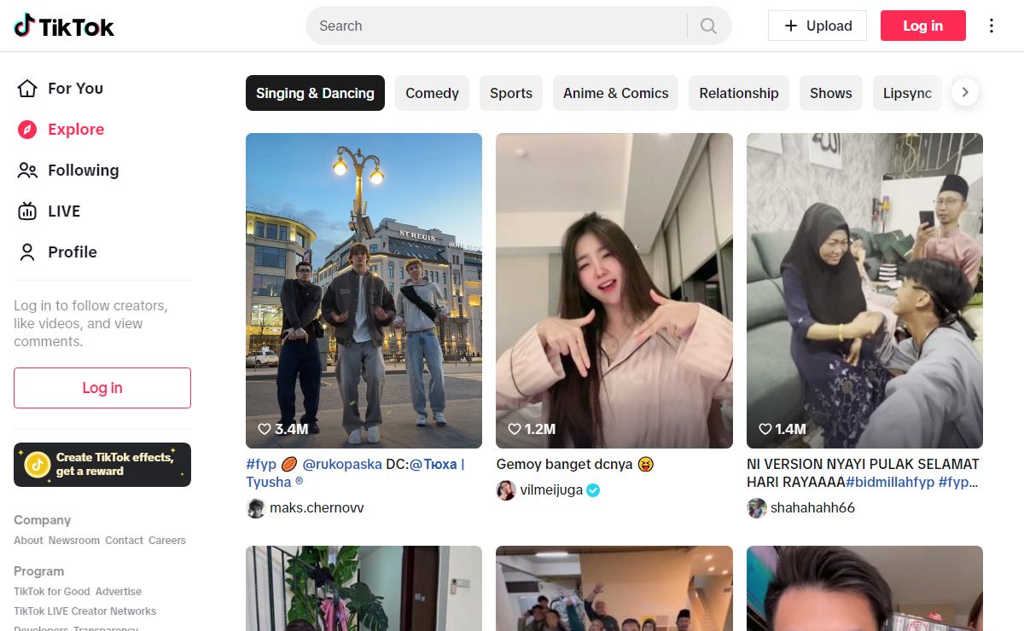
Task: Click the Careers footer link
Action: pyautogui.click(x=167, y=541)
